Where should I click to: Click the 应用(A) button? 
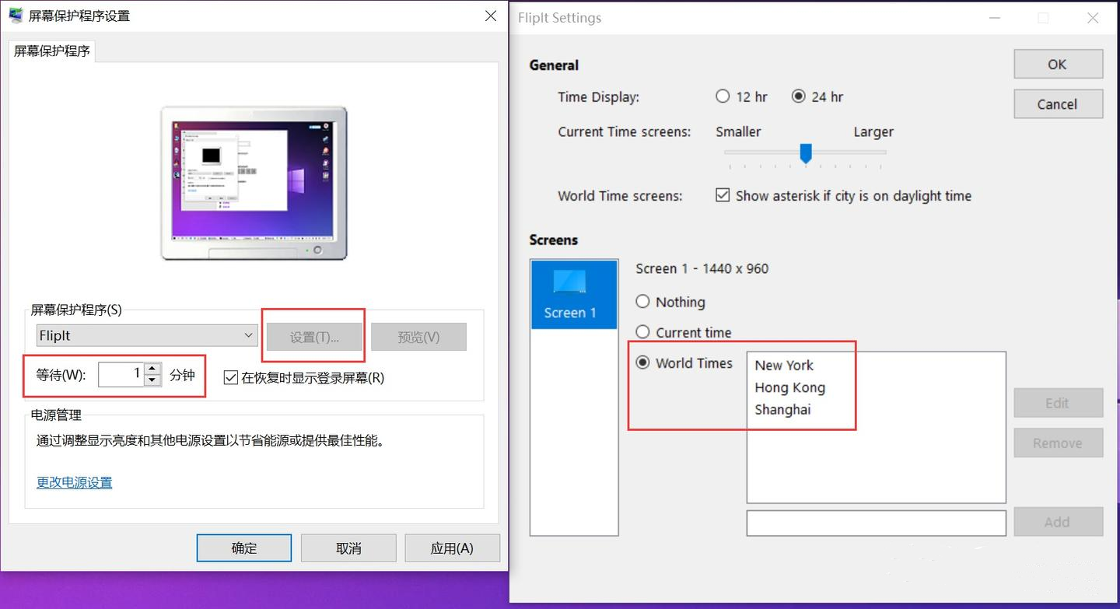point(452,548)
